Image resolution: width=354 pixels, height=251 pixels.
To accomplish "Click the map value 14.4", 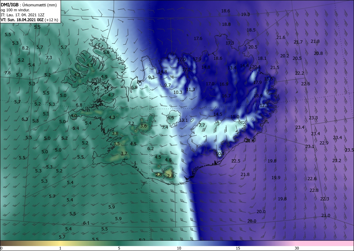I will coord(244,66).
